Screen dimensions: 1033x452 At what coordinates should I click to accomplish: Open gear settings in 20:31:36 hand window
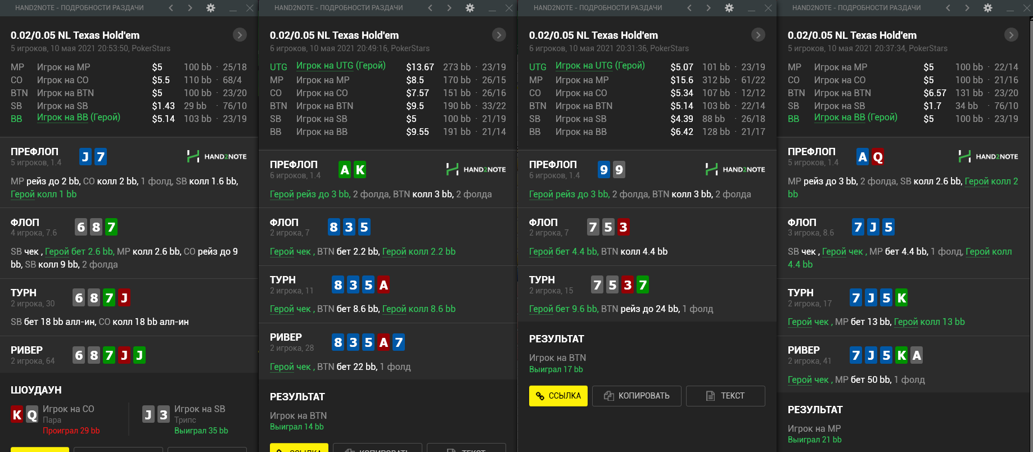tap(729, 8)
